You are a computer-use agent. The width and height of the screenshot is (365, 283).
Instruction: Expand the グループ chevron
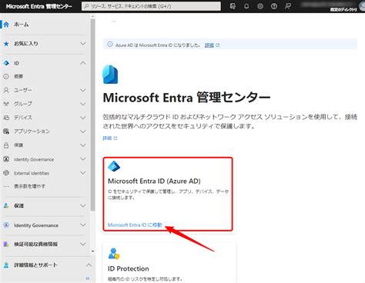click(x=82, y=104)
